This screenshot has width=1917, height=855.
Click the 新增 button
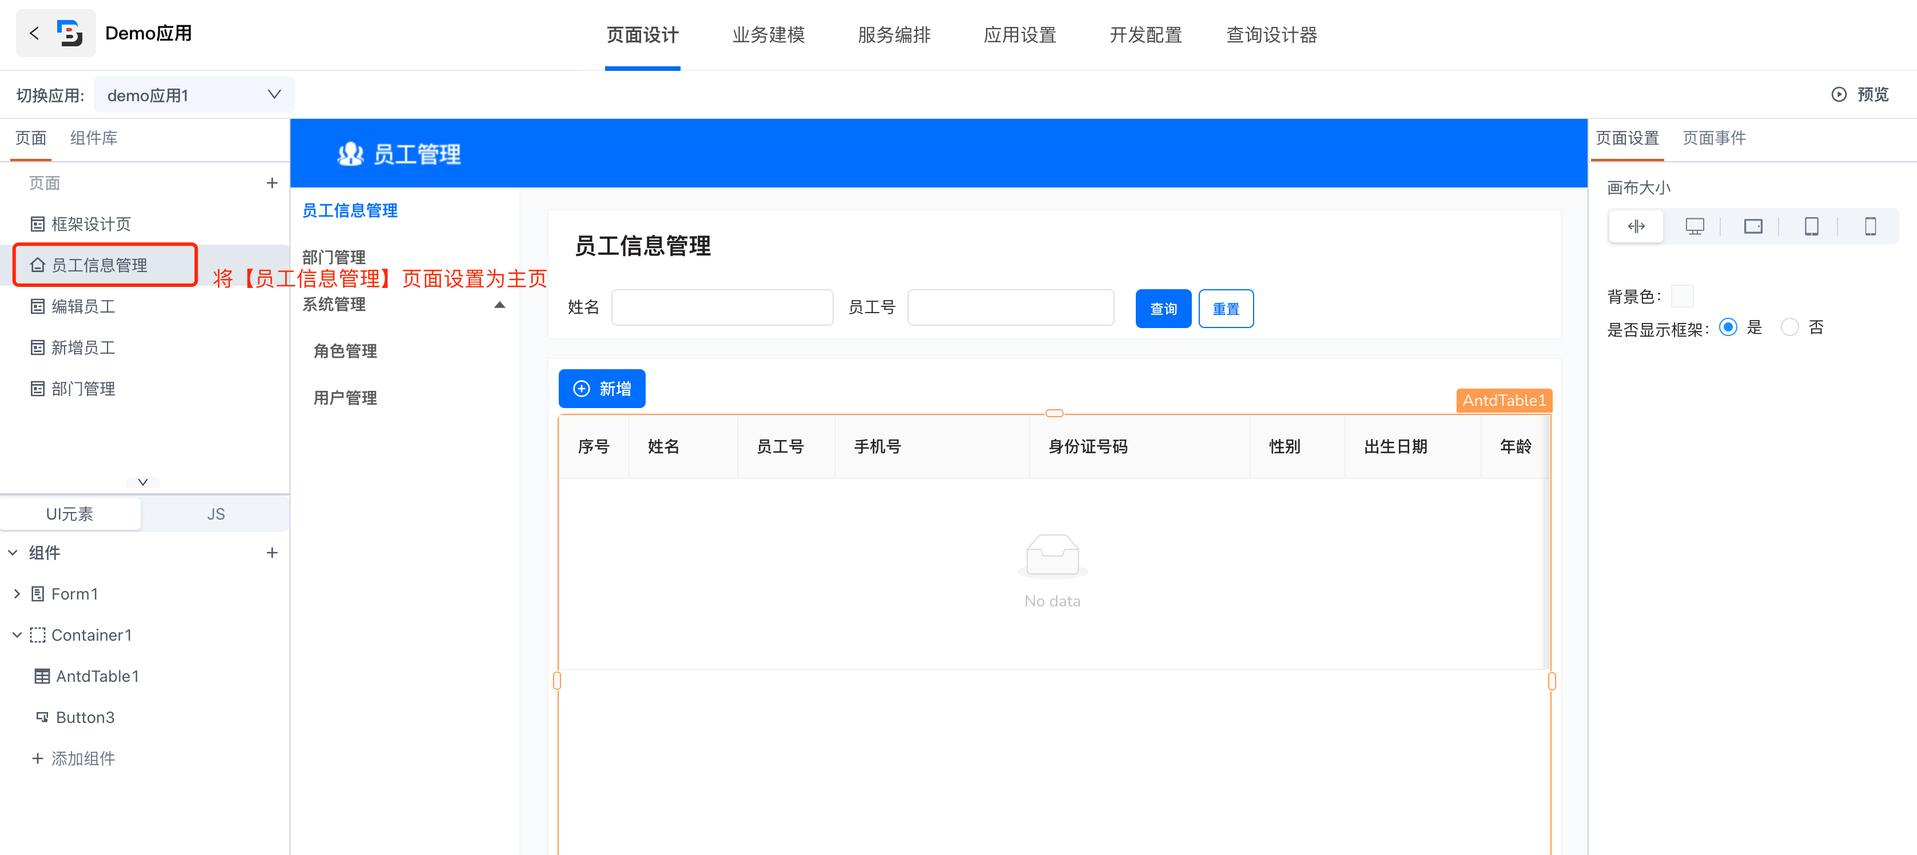[x=601, y=389]
